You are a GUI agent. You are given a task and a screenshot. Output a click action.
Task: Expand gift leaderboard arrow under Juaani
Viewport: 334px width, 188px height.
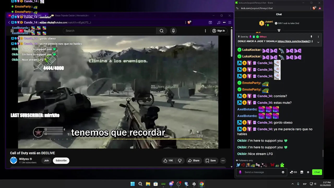pos(279,31)
